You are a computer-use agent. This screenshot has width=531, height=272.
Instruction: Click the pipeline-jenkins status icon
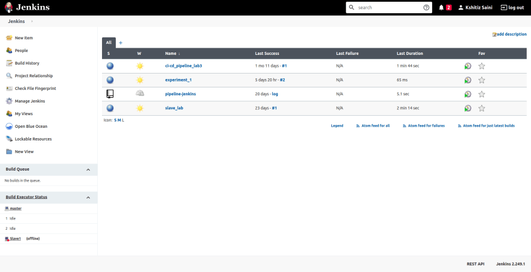click(110, 94)
